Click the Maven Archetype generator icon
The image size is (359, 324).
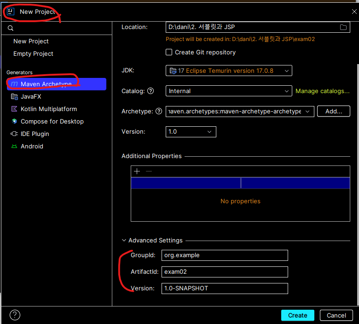coord(14,84)
